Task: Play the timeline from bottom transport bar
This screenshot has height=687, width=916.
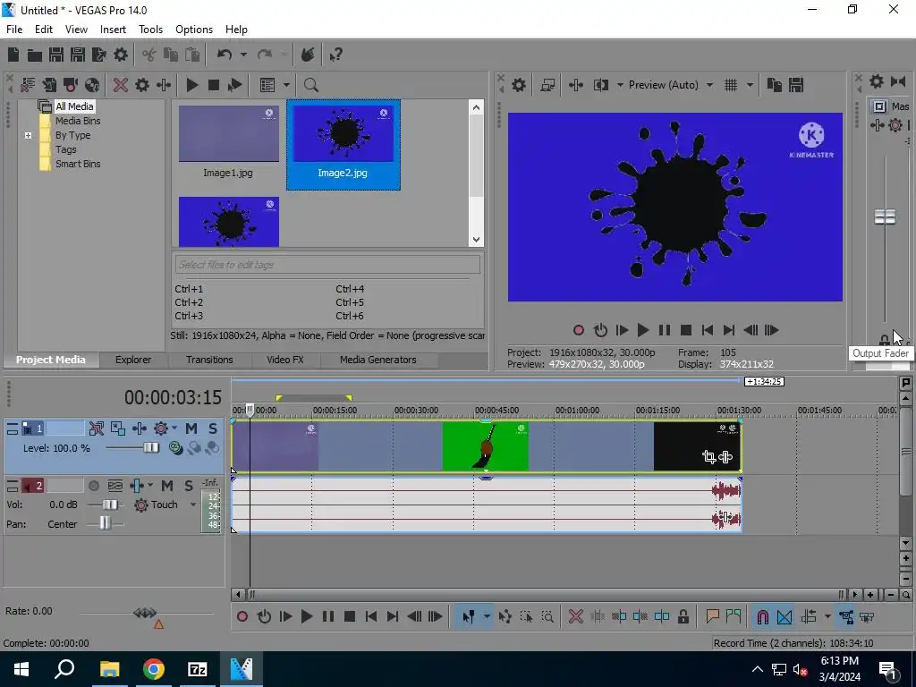Action: 306,617
